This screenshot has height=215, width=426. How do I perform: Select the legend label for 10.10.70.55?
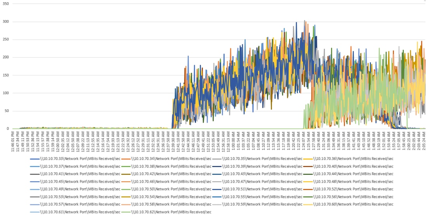[257, 196]
